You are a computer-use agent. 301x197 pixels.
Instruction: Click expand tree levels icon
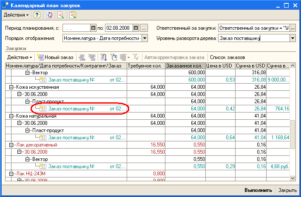click(92, 57)
